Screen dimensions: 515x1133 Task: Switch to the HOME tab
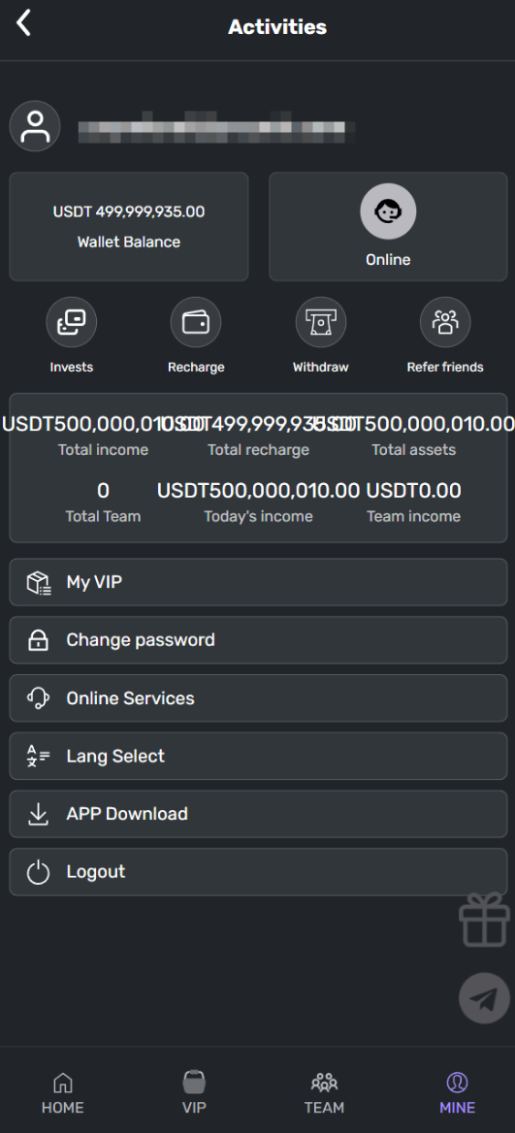tap(63, 1092)
